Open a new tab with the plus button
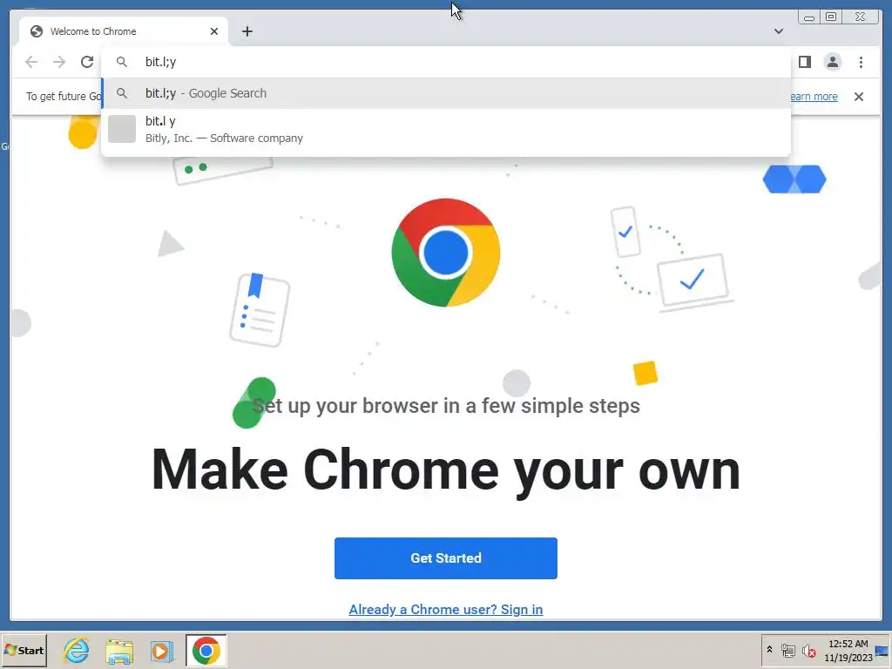 tap(247, 31)
